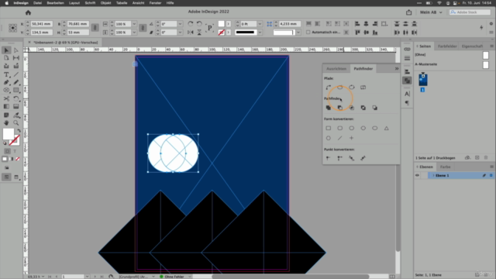
Task: Click Pathfinder Add (unite) icon
Action: point(329,108)
